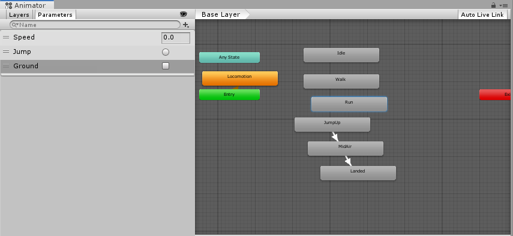Select the Any State node

229,58
